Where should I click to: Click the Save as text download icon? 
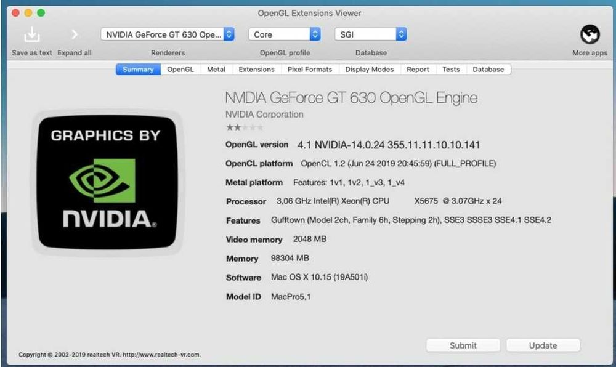point(32,34)
